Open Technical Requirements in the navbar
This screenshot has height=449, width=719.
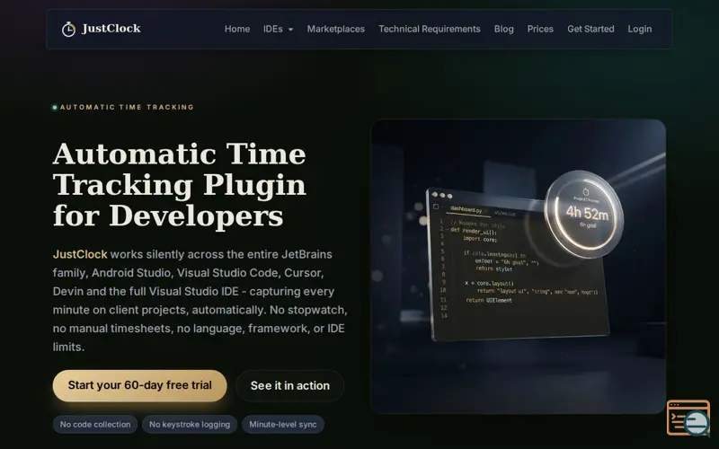[x=430, y=29]
